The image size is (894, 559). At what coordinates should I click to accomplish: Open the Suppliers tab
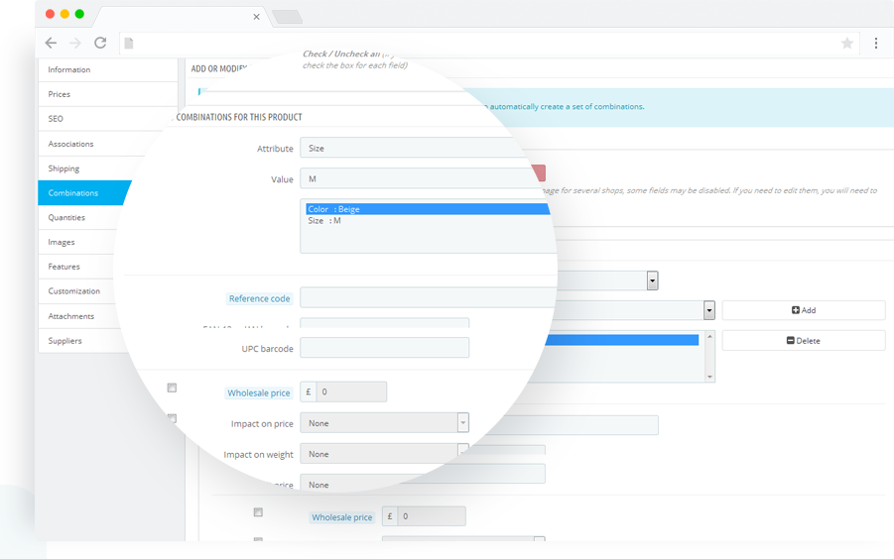[83, 340]
